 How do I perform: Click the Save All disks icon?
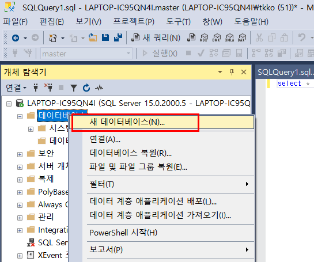click(x=118, y=37)
